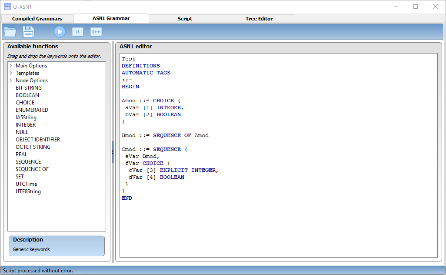Screen dimensions: 446x275
Task: Expand the Node Options tree node
Action: click(11, 80)
